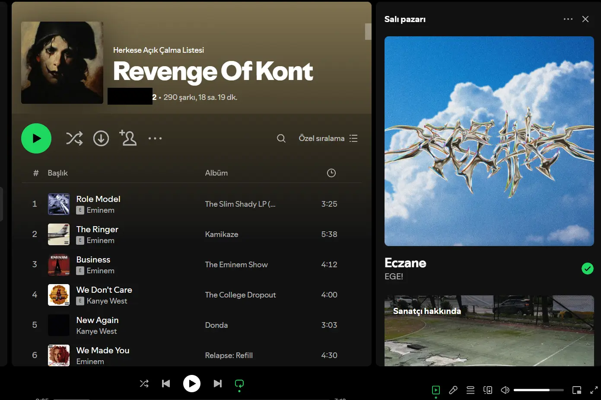Toggle the green saved checkmark for Eczane

(588, 269)
